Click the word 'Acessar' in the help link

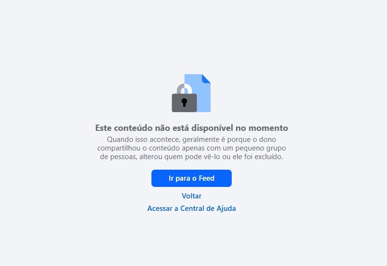pos(160,208)
